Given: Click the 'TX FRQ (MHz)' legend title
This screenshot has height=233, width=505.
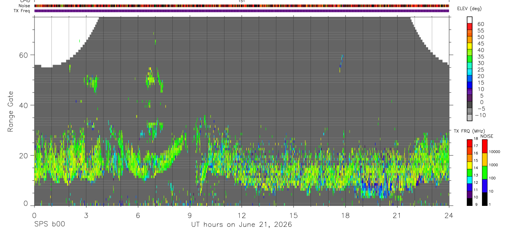Looking at the screenshot, I should click(x=469, y=131).
